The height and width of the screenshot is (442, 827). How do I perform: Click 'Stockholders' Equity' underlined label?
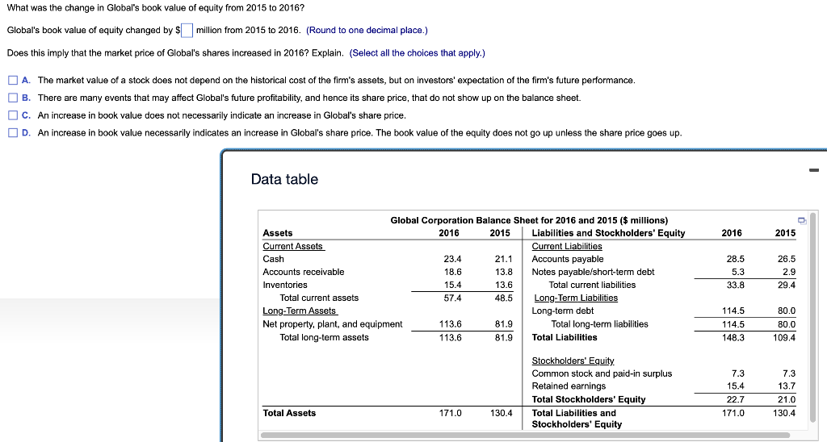tap(573, 361)
